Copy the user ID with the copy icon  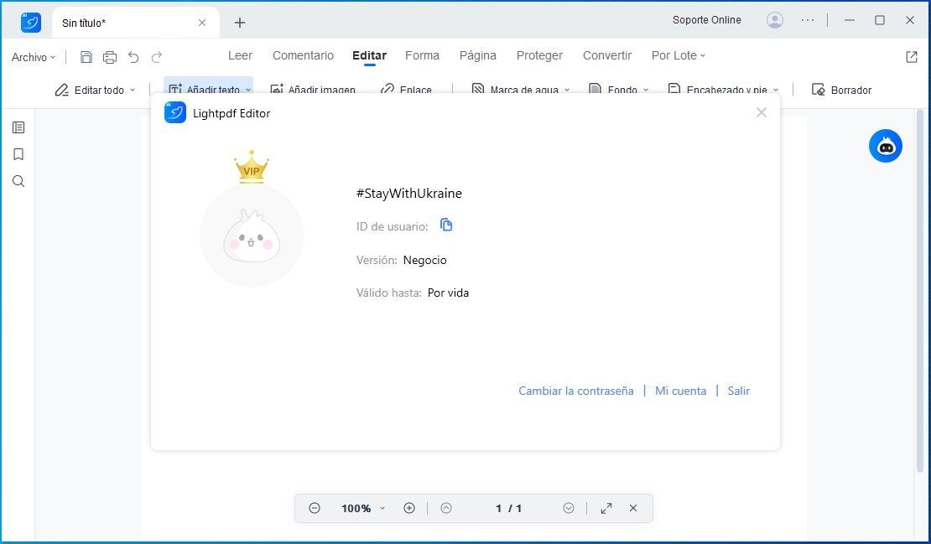tap(446, 225)
